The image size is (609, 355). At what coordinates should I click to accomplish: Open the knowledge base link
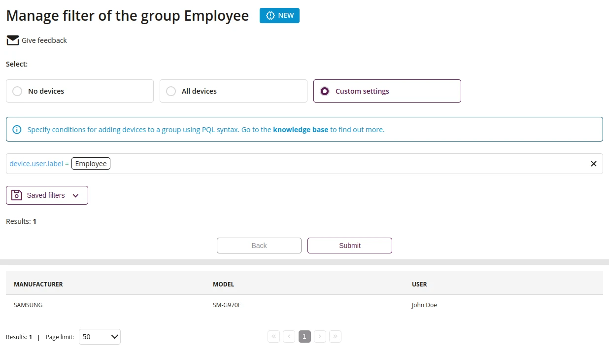(301, 130)
